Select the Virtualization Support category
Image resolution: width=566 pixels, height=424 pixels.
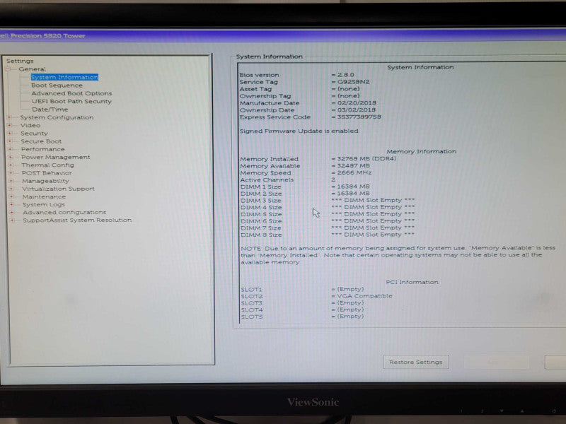[x=59, y=189]
